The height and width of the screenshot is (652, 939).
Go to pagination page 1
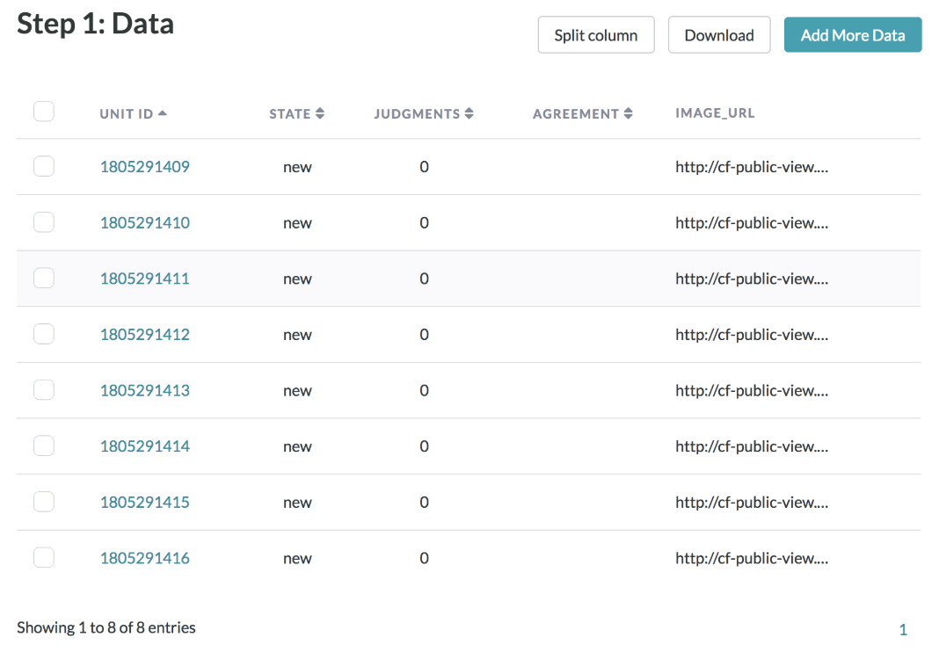(903, 629)
